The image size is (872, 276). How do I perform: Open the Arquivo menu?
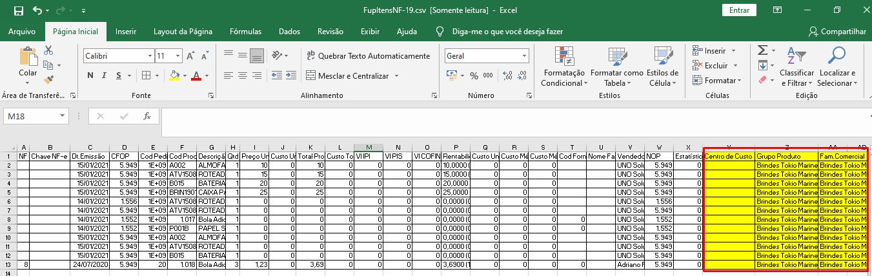click(x=22, y=32)
